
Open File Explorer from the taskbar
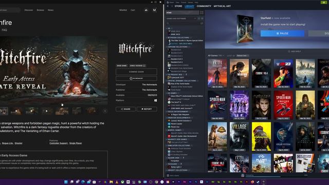point(111,182)
